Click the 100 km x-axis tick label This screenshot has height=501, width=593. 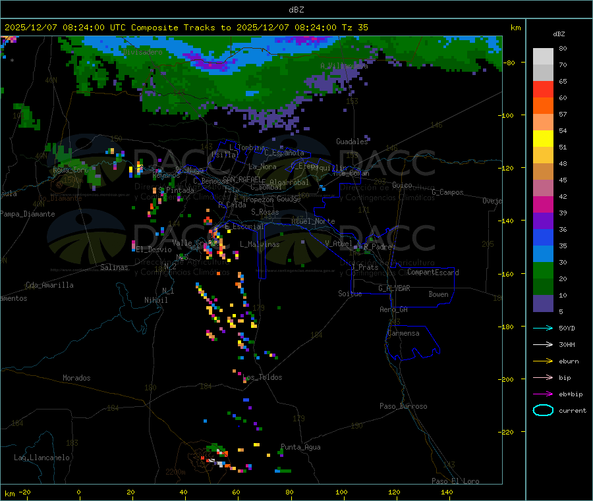click(341, 492)
